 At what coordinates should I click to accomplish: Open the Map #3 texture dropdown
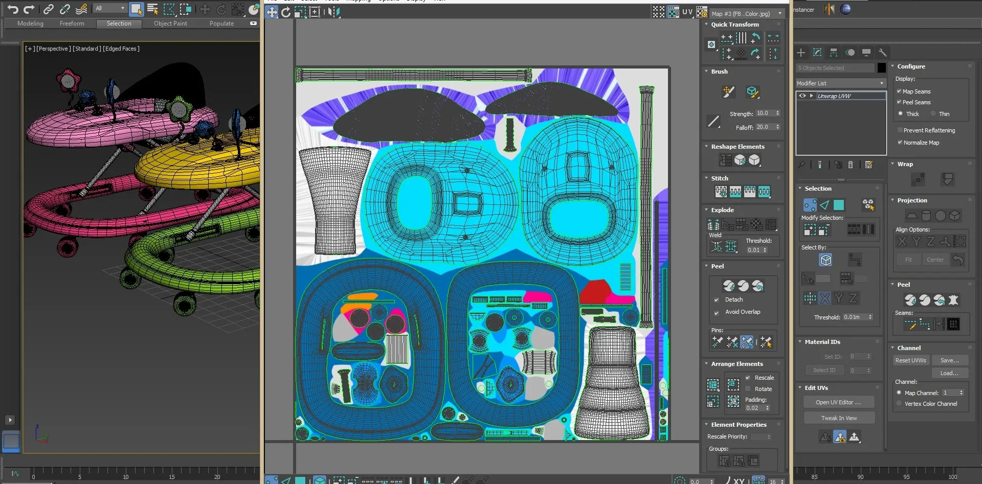click(747, 13)
